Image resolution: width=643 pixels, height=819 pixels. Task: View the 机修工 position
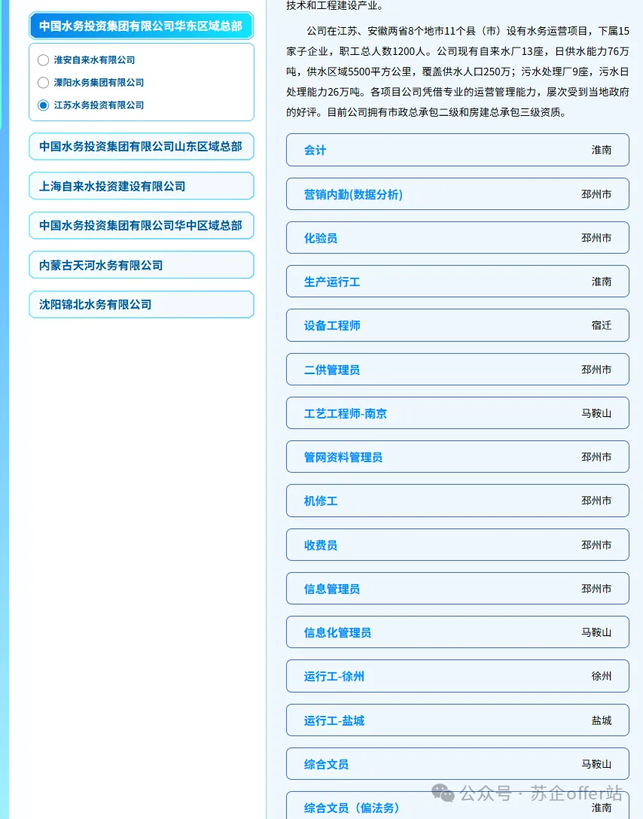click(458, 501)
